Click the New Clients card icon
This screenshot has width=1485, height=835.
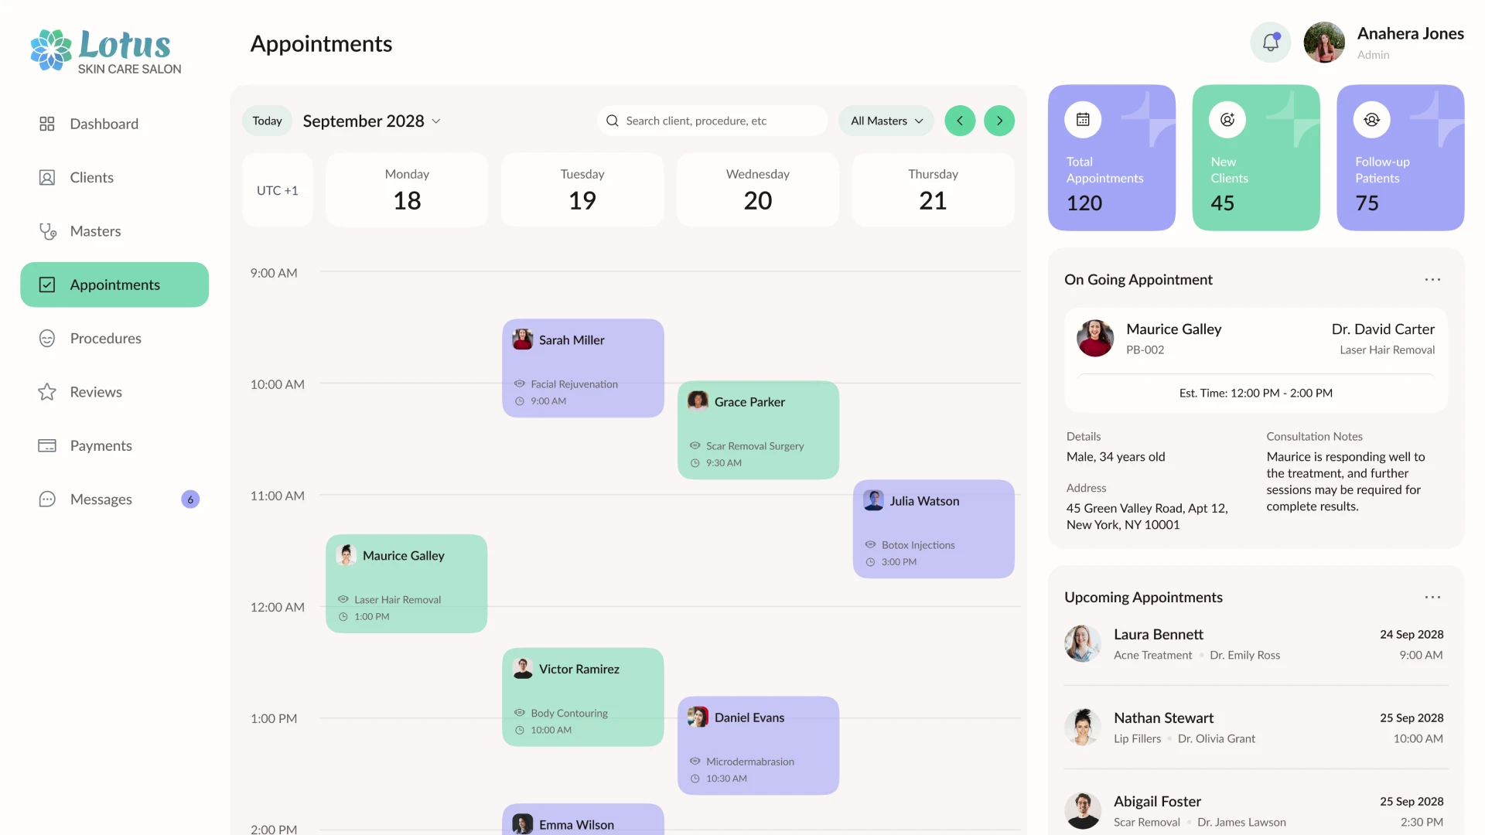(x=1227, y=120)
